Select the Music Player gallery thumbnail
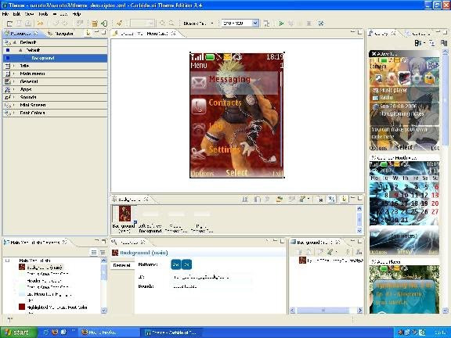The width and height of the screenshot is (451, 338). [404, 286]
